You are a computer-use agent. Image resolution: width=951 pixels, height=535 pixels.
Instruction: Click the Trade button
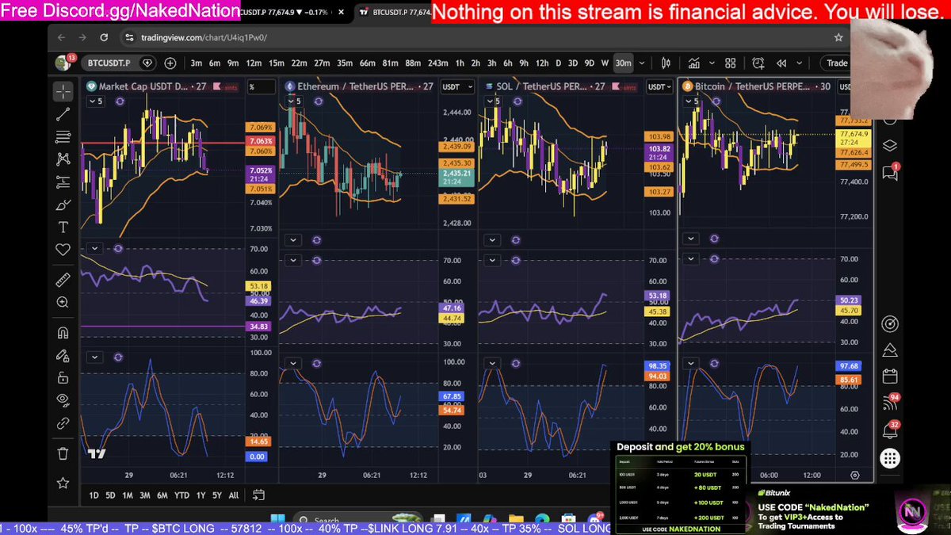pyautogui.click(x=837, y=63)
